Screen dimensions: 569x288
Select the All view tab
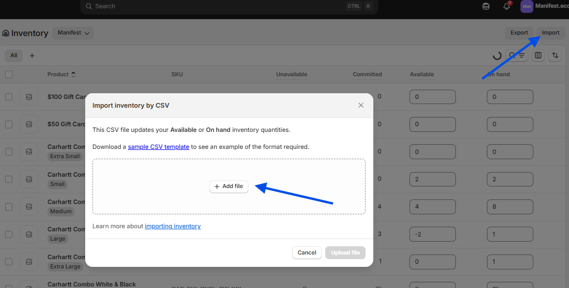pyautogui.click(x=13, y=56)
